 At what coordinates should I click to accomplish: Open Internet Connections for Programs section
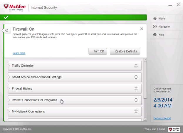click(75, 100)
